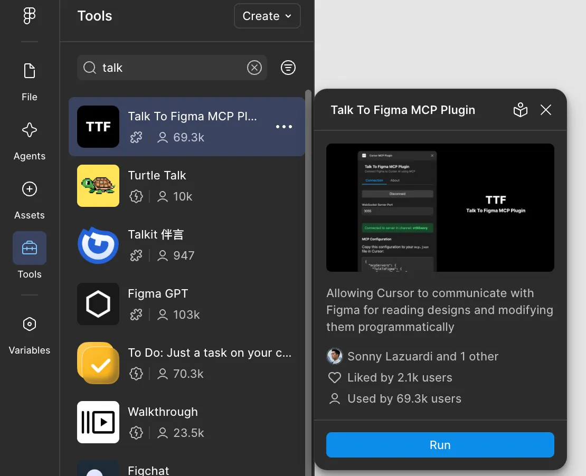Click the 69.3k users count in list

[188, 138]
